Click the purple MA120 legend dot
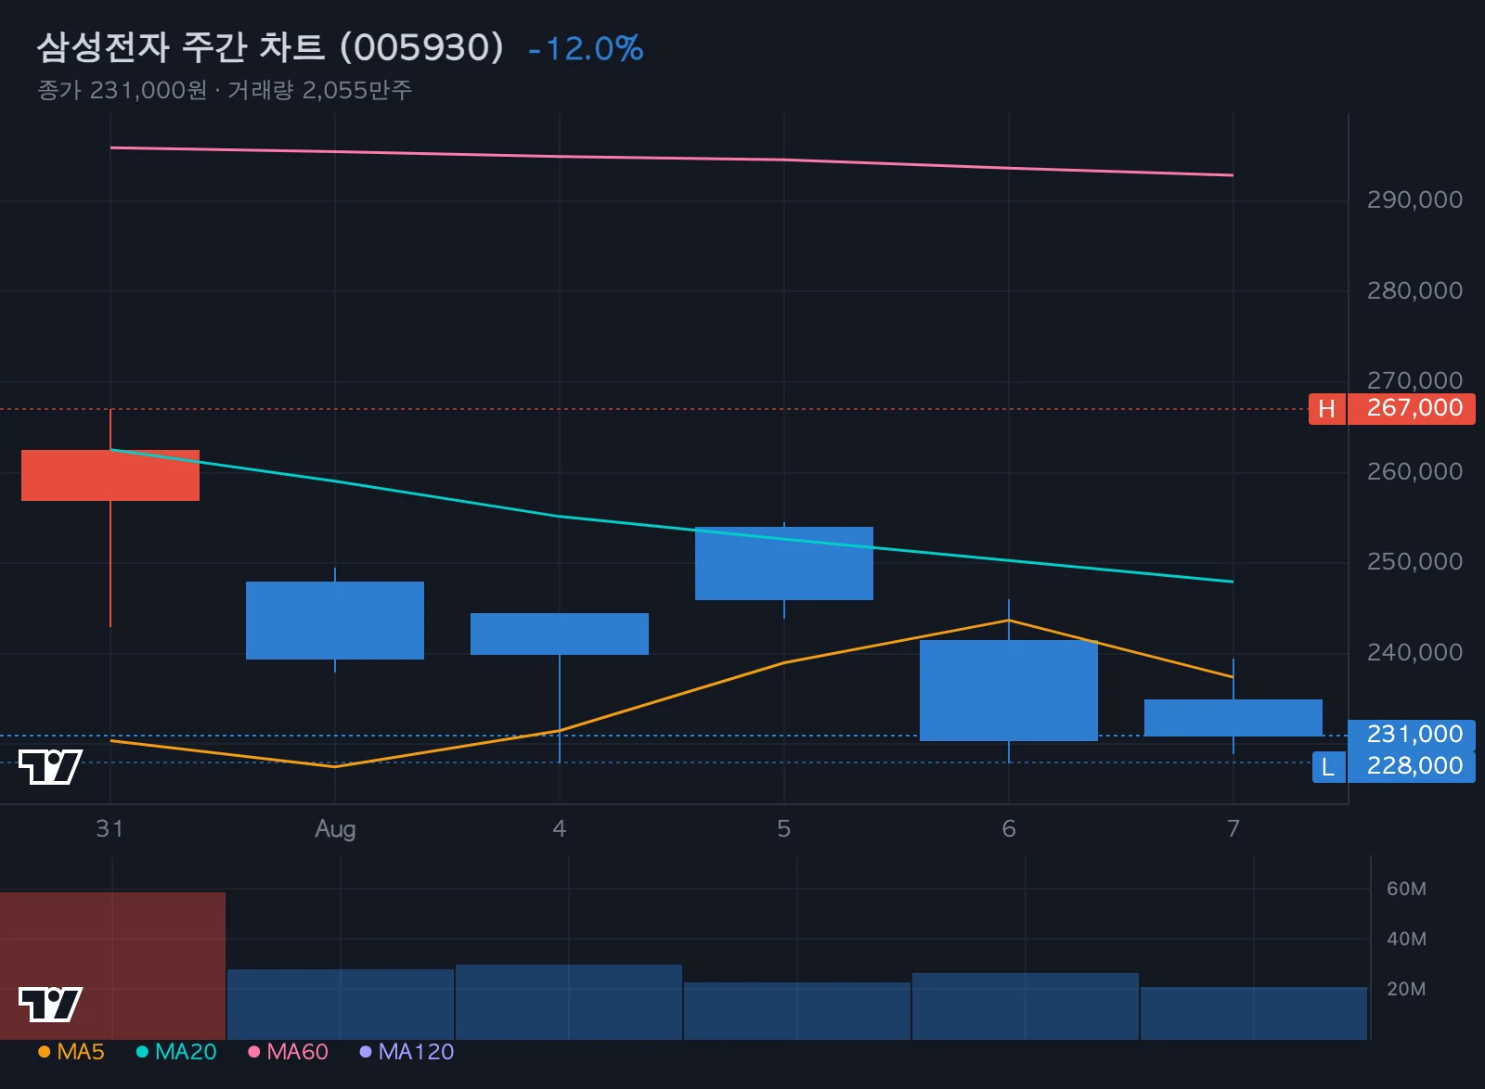This screenshot has height=1089, width=1485. click(x=365, y=1052)
